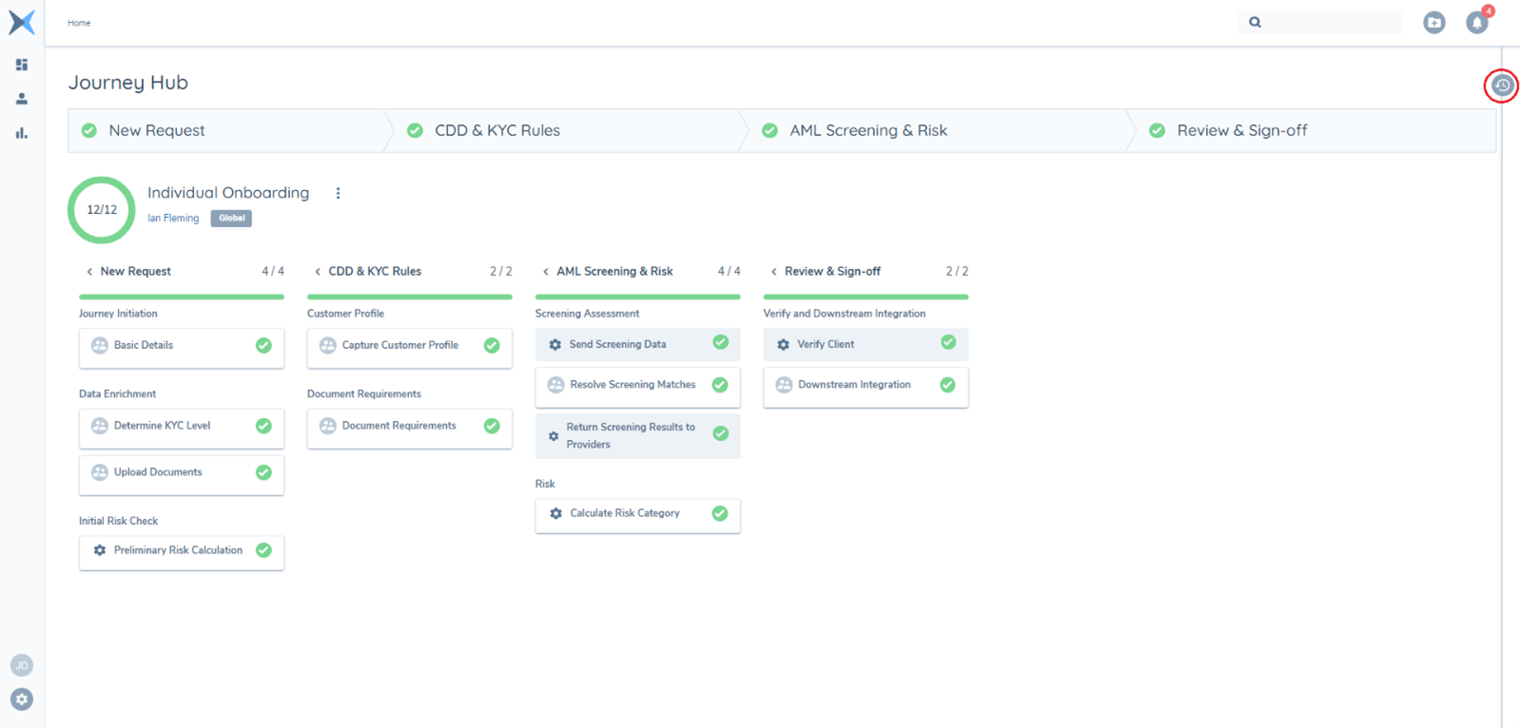Image resolution: width=1520 pixels, height=728 pixels.
Task: Open the notifications bell
Action: tap(1476, 23)
